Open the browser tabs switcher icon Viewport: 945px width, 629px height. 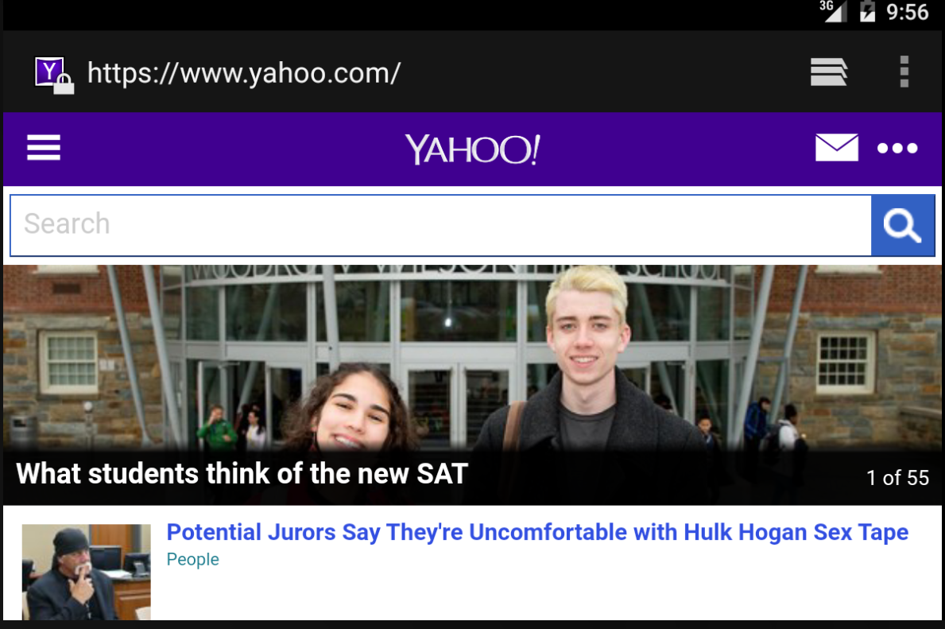tap(829, 72)
